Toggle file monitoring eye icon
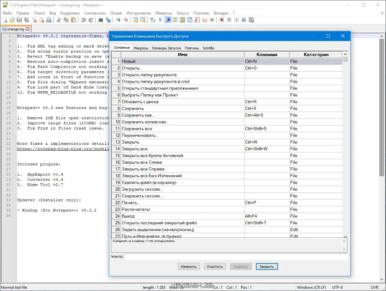This screenshot has width=386, height=291. pos(212,20)
